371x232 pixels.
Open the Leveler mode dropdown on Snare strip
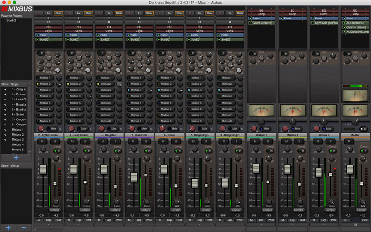pyautogui.click(x=176, y=210)
